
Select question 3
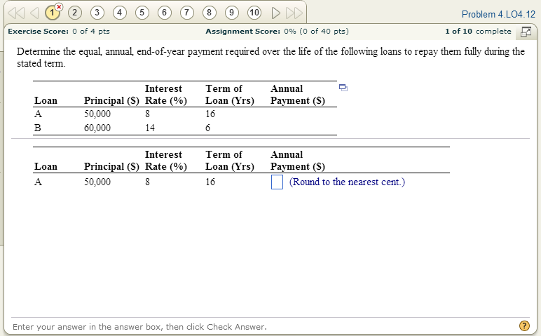click(x=97, y=13)
